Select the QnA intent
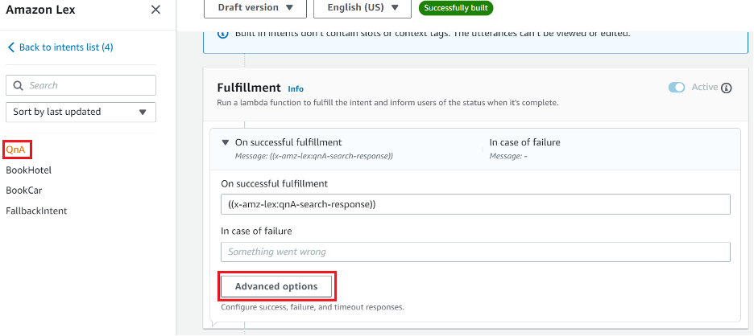This screenshot has width=754, height=336. [16, 150]
